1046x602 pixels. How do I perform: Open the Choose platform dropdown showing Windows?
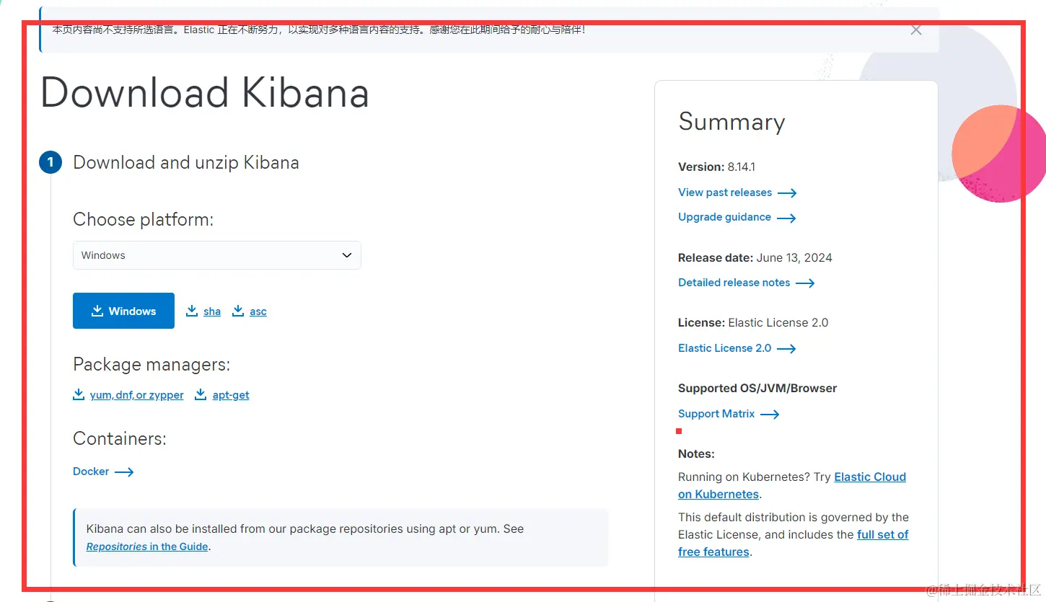point(217,255)
